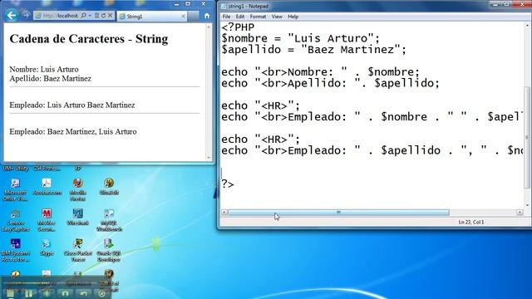Click "Empleado: Baez Martinez, Luis Arturo" text

73,131
